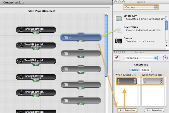Click joystick icon on Button #4 block
The width and height of the screenshot is (169, 113).
tap(22, 93)
